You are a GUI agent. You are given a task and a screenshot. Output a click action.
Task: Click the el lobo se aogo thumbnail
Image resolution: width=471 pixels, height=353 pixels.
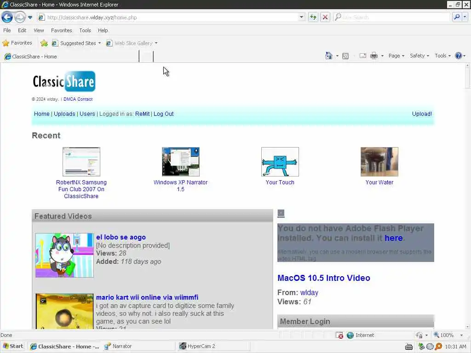point(64,255)
